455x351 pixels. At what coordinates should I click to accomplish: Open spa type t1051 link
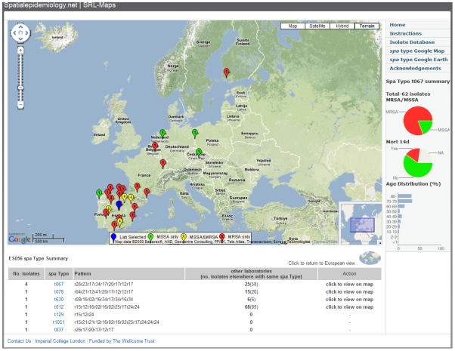click(x=59, y=322)
